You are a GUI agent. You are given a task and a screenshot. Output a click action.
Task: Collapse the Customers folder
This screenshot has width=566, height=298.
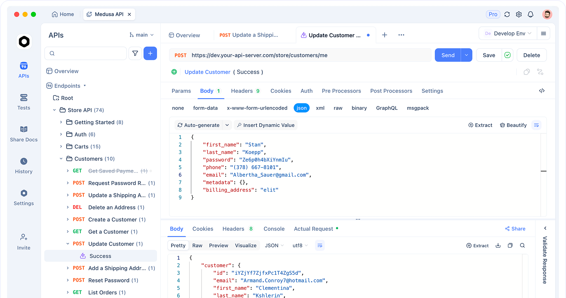click(61, 159)
